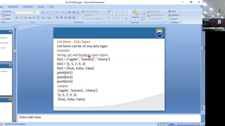Open the Shape Effects menu
This screenshot has width=225, height=126.
[x=156, y=19]
